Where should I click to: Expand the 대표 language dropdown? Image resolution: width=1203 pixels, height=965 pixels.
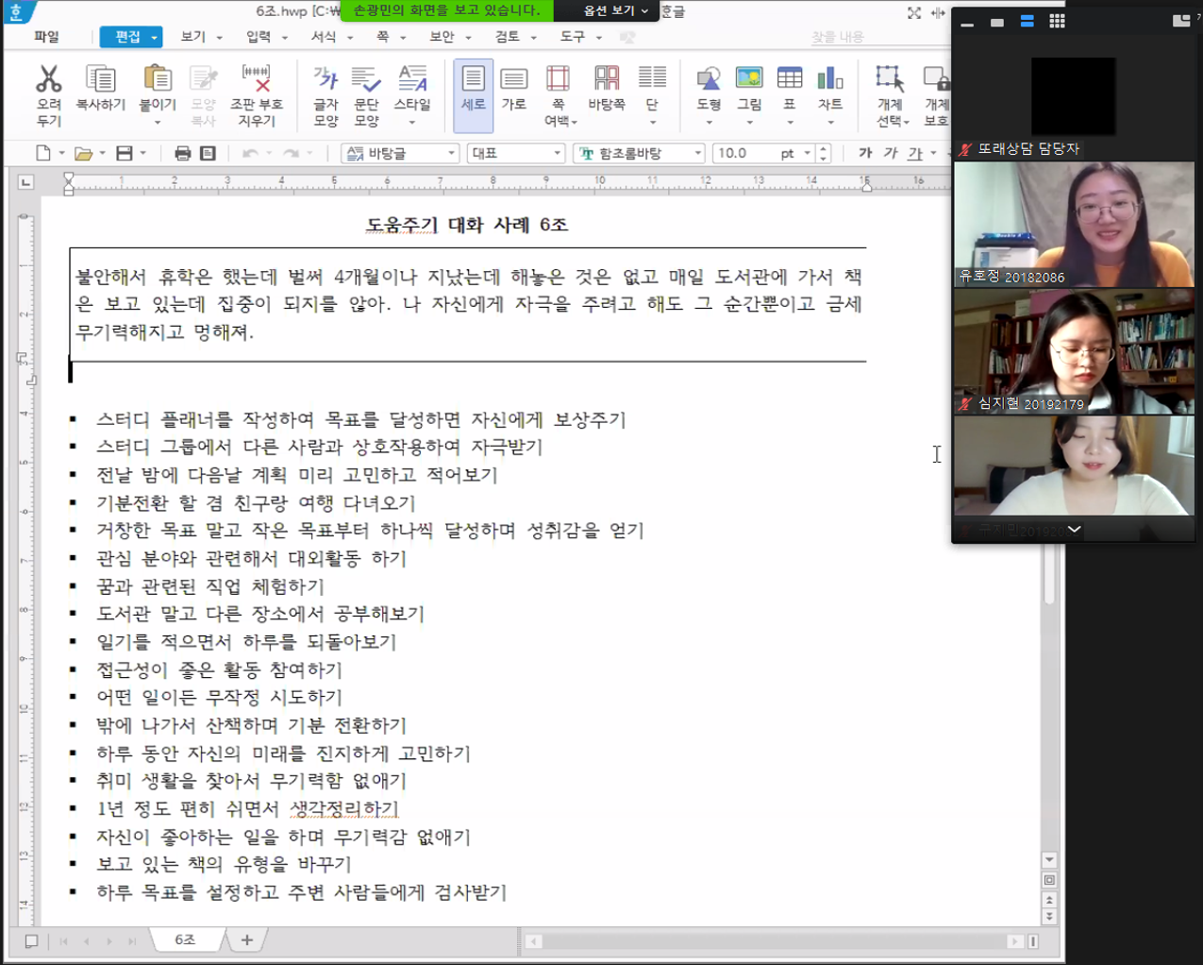[557, 153]
